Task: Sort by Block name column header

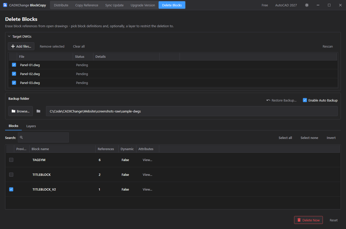Action: pos(62,149)
